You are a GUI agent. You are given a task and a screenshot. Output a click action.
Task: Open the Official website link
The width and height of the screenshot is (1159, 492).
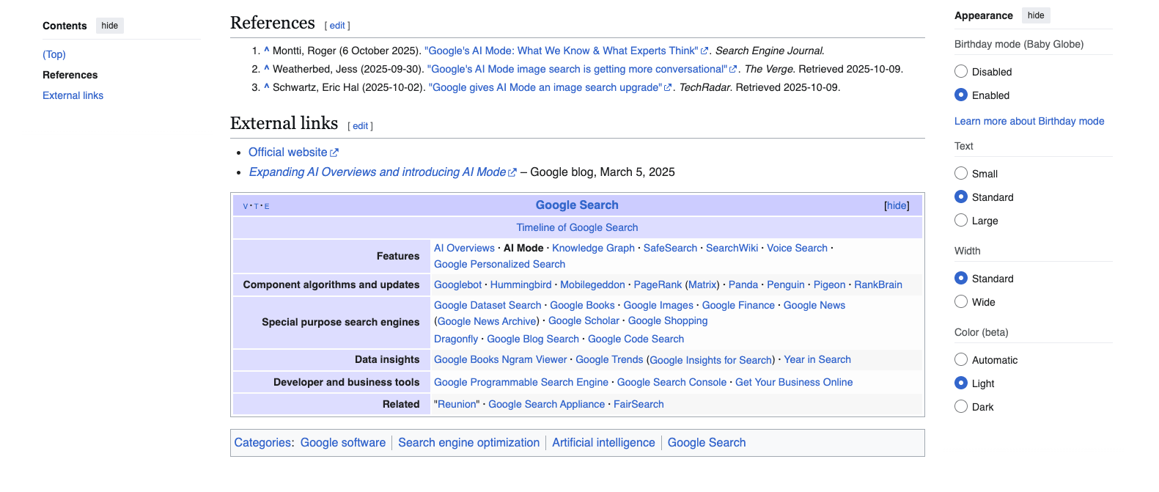pyautogui.click(x=293, y=152)
